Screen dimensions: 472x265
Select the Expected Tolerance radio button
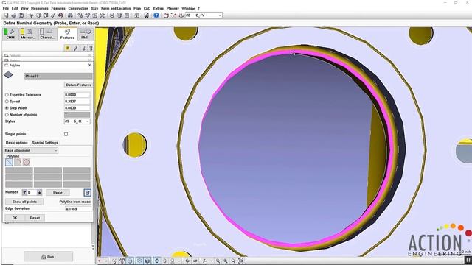pyautogui.click(x=7, y=95)
